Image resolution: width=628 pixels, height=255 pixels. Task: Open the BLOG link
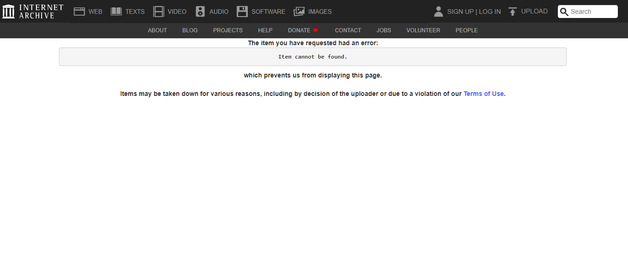pos(190,30)
